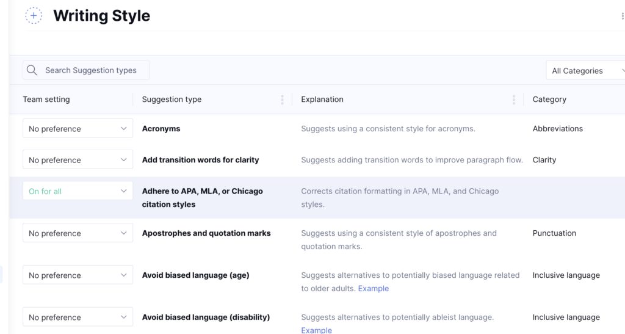Viewport: 625px width, 334px height.
Task: Click the Suggestion type column header
Action: click(x=172, y=100)
